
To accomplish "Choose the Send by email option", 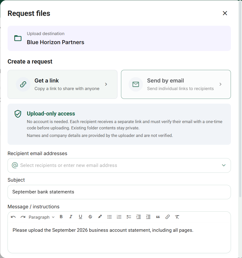I will pyautogui.click(x=176, y=84).
